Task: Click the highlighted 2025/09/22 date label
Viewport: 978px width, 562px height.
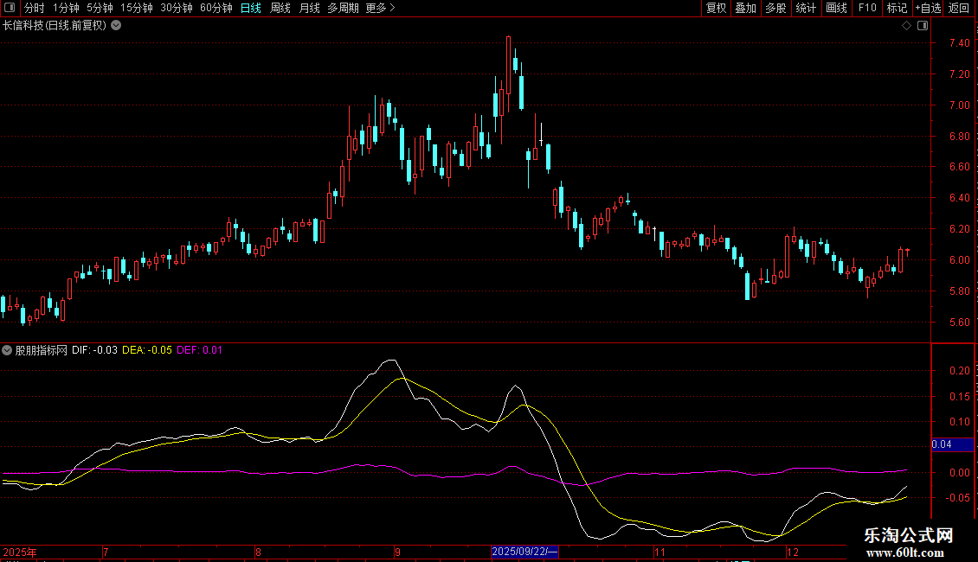Action: click(x=524, y=552)
